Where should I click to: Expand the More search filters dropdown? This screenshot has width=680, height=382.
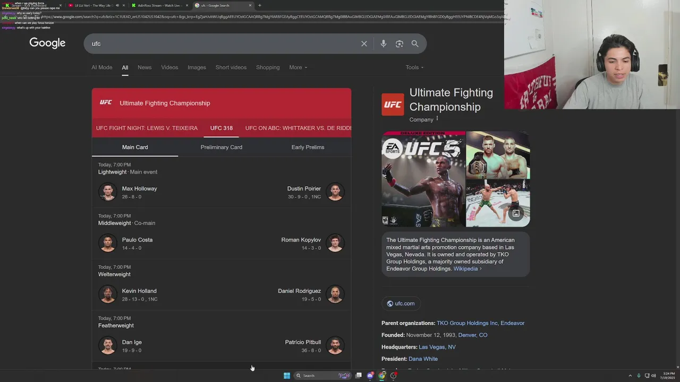coord(298,67)
